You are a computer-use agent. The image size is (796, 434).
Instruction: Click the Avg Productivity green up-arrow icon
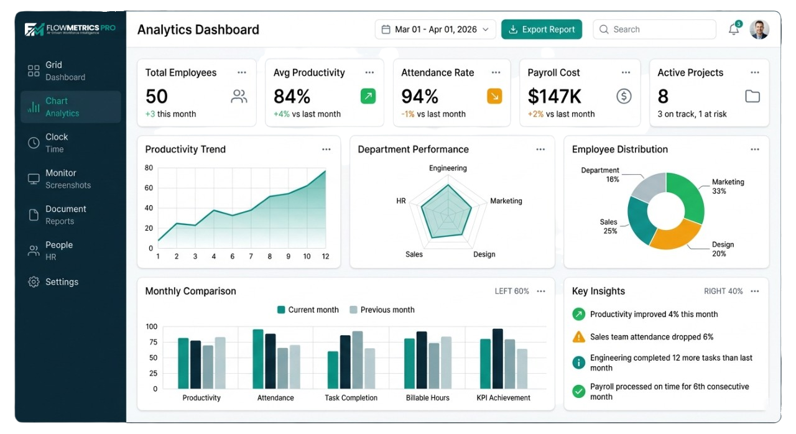[x=368, y=96]
